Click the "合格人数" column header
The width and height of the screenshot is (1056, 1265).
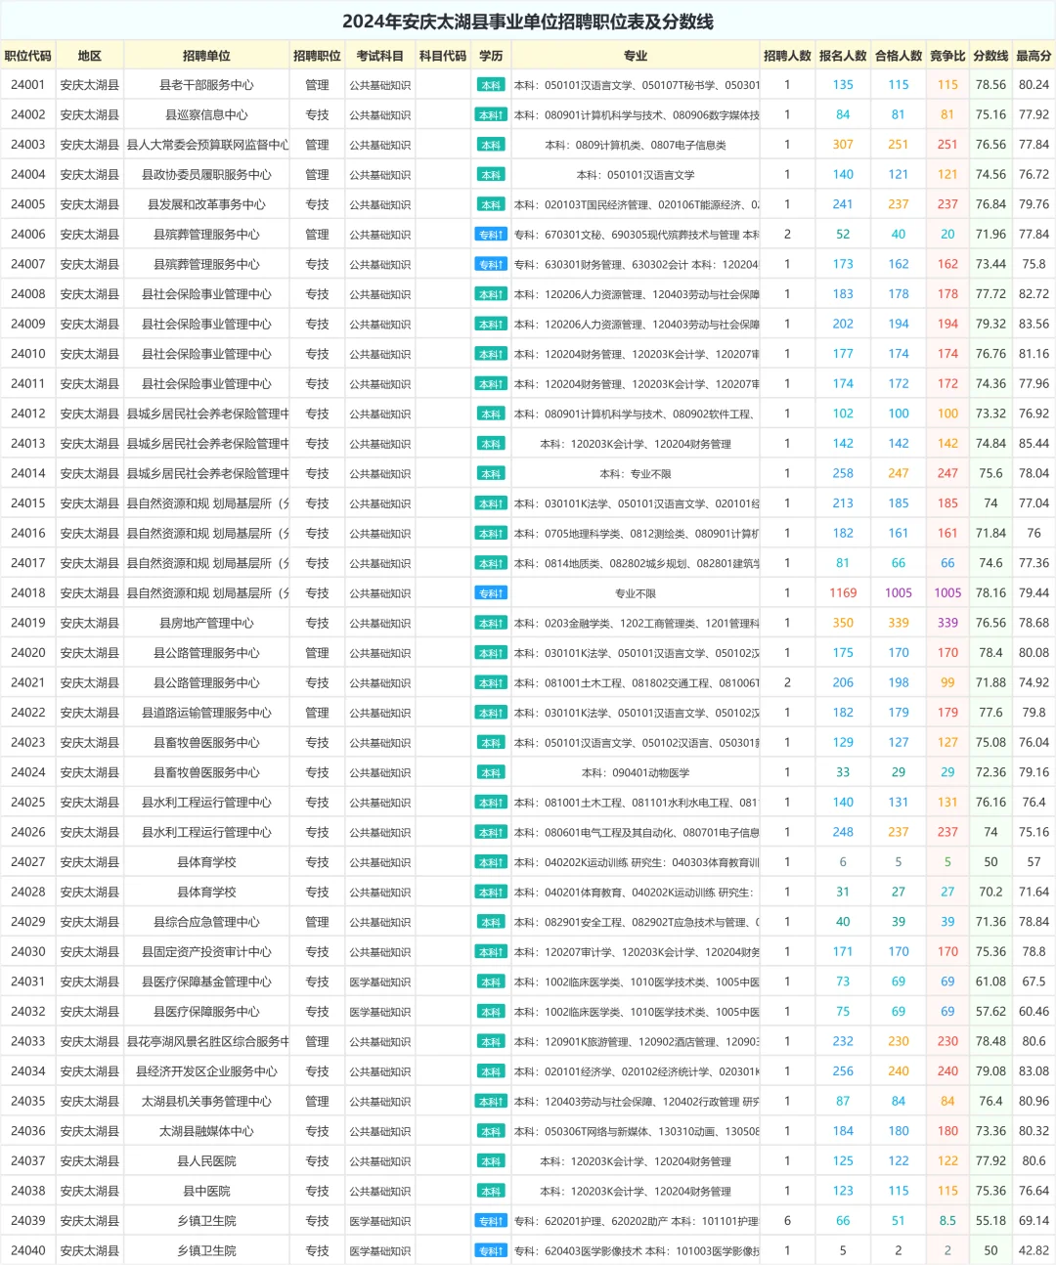click(899, 56)
